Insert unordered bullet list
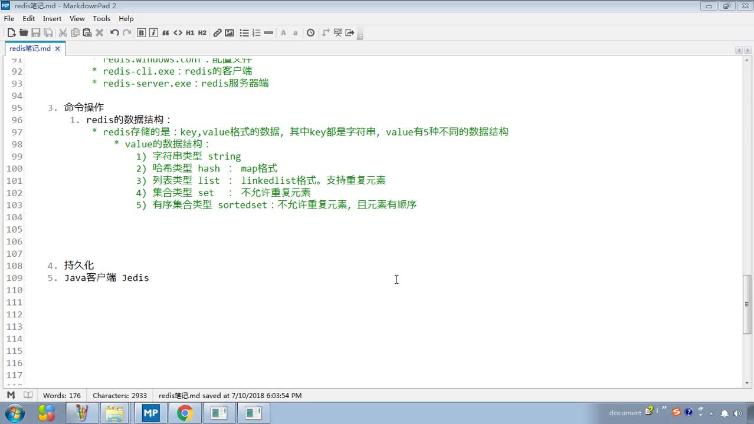 244,33
